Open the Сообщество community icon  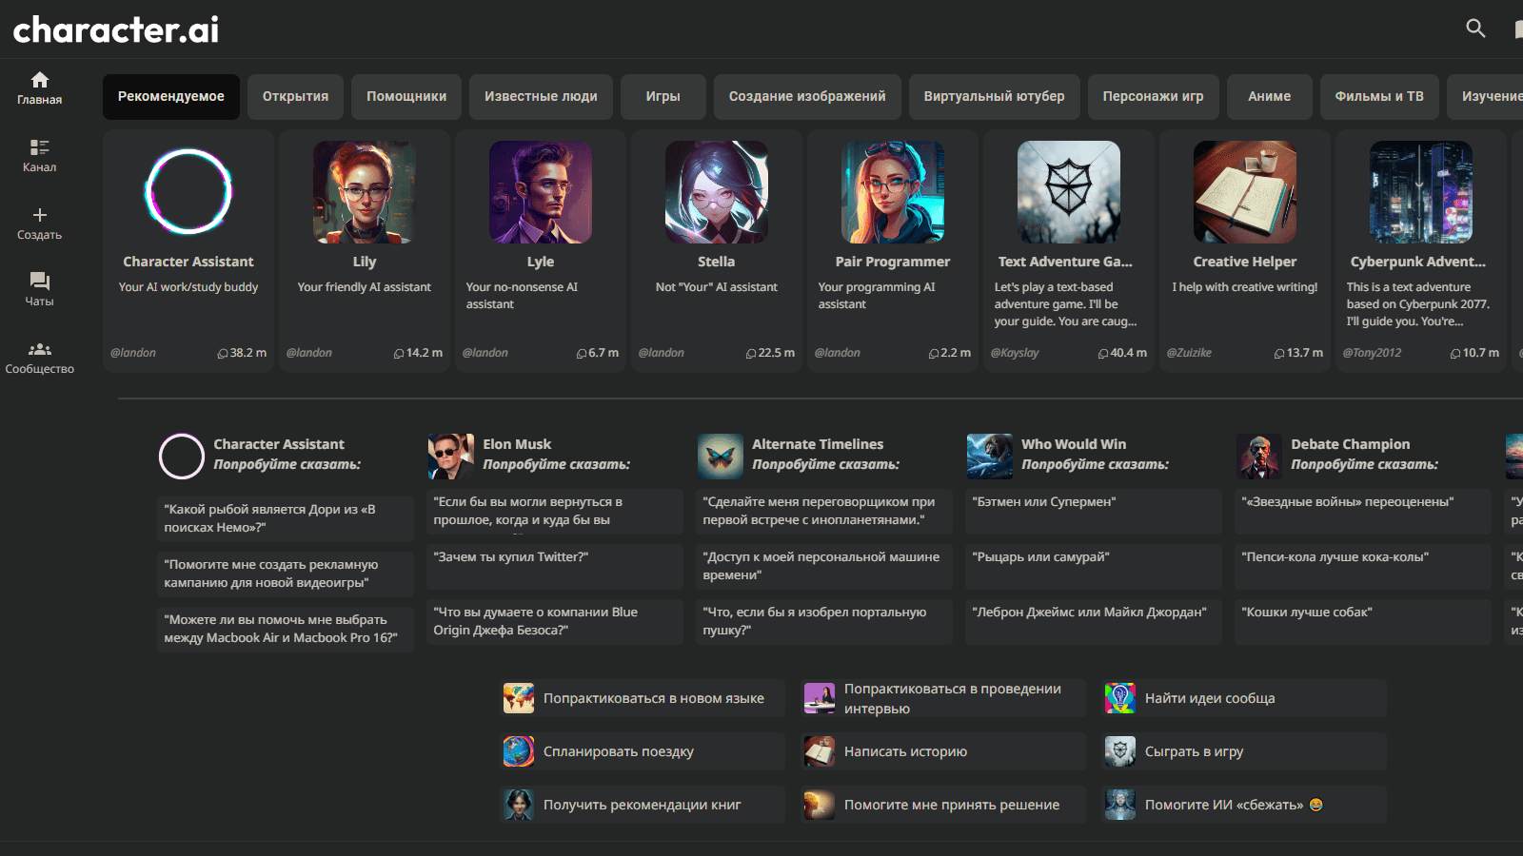coord(39,349)
